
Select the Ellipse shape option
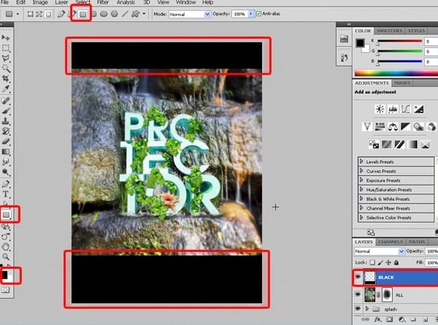point(104,14)
